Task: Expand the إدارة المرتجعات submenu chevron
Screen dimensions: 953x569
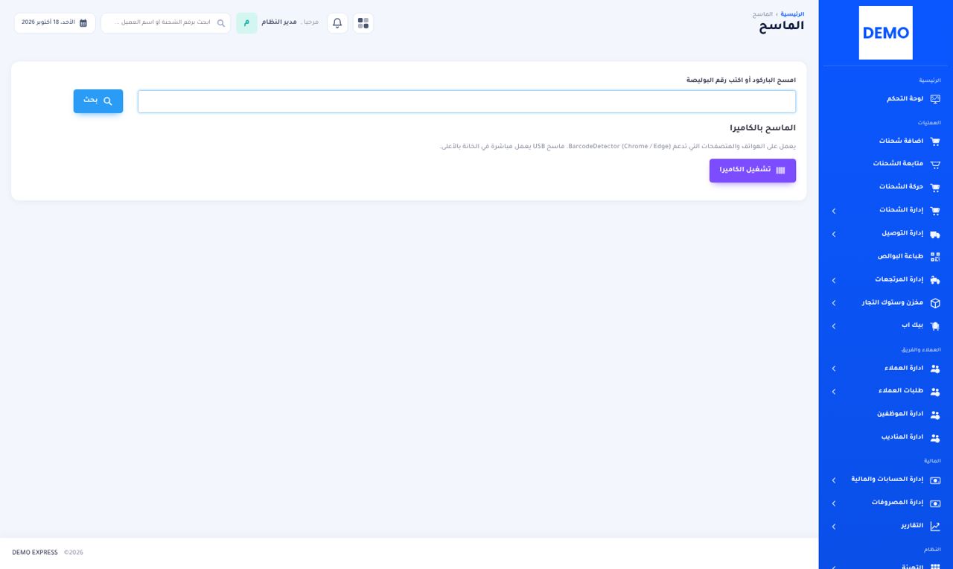Action: pyautogui.click(x=834, y=281)
